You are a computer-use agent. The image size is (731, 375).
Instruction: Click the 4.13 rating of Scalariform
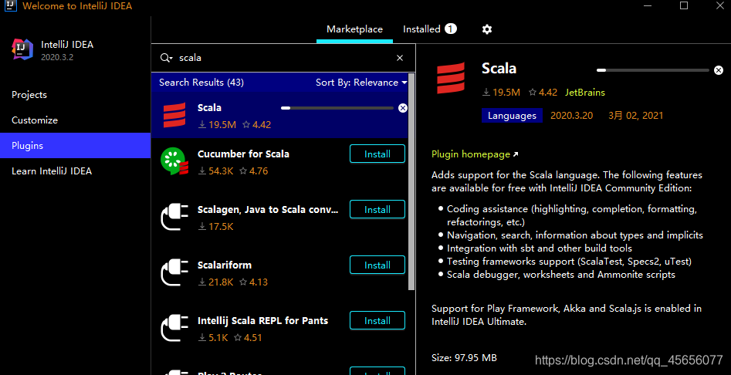click(254, 282)
